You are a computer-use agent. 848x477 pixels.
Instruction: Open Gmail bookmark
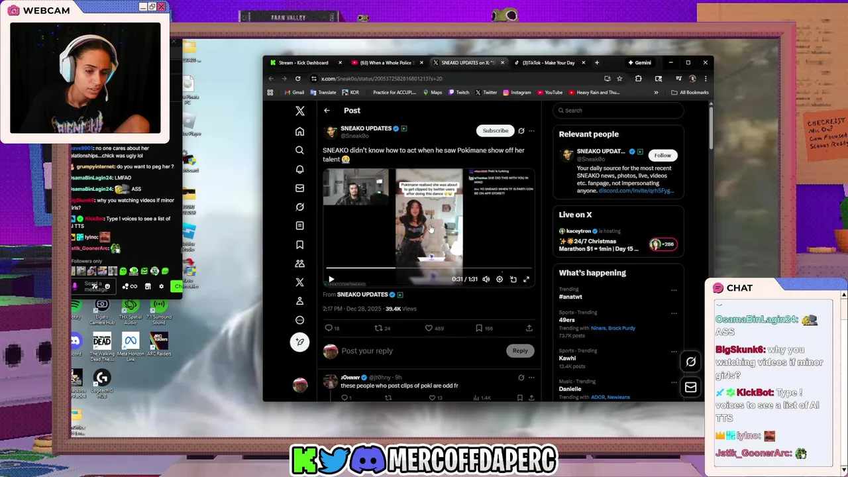[294, 93]
